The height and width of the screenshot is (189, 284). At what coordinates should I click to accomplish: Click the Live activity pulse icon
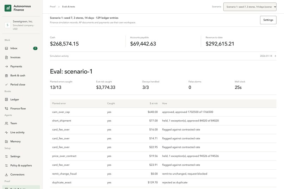6,132
